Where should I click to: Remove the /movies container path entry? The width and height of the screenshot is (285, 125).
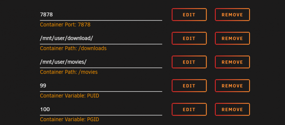point(232,62)
